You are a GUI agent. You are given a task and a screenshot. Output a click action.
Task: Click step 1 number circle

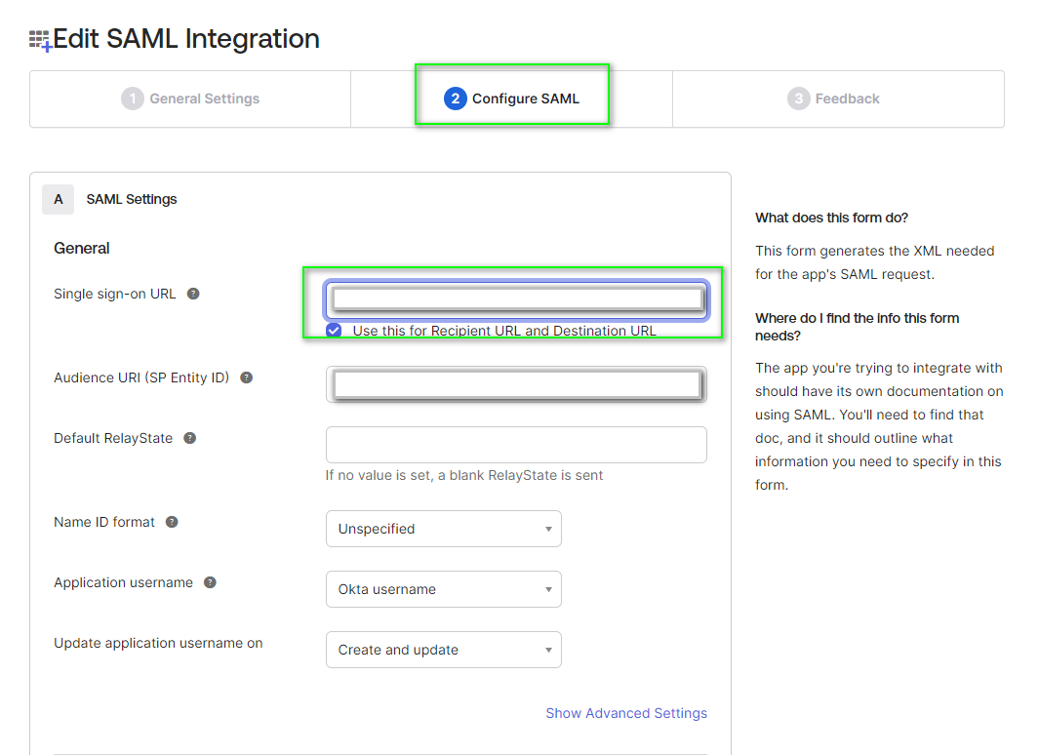133,99
